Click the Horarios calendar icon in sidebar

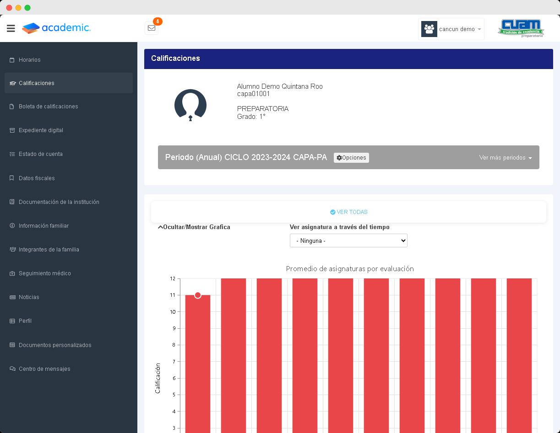12,60
